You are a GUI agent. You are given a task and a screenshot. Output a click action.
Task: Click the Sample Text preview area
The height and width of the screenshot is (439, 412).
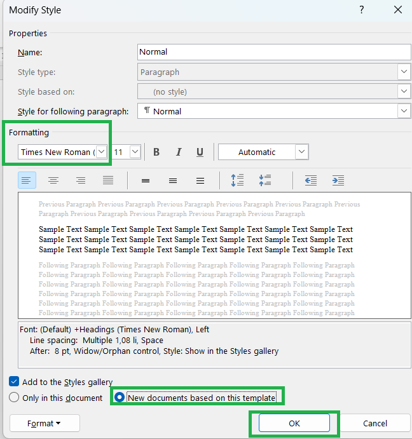214,255
